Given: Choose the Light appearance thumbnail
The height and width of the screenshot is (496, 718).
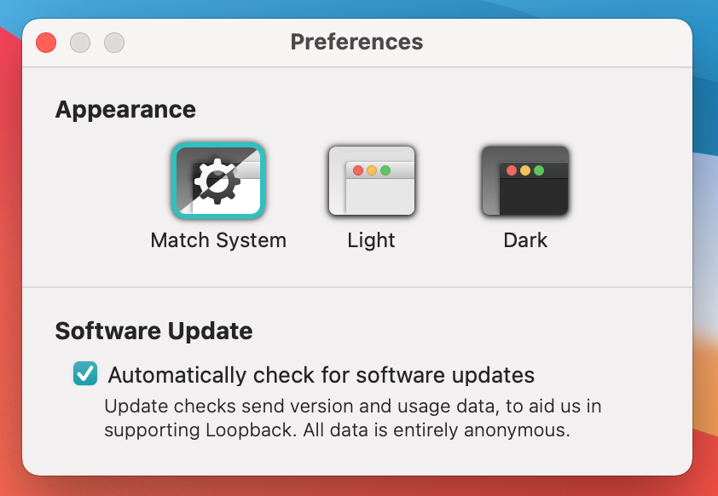Looking at the screenshot, I should pyautogui.click(x=372, y=181).
